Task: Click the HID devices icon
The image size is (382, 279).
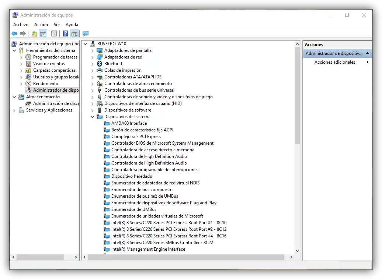Action: click(x=100, y=103)
